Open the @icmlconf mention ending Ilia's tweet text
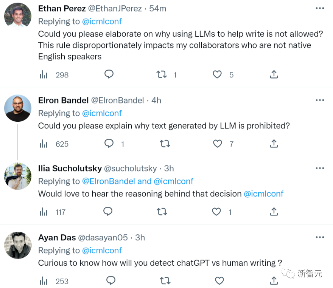This screenshot has height=288, width=333. (263, 194)
